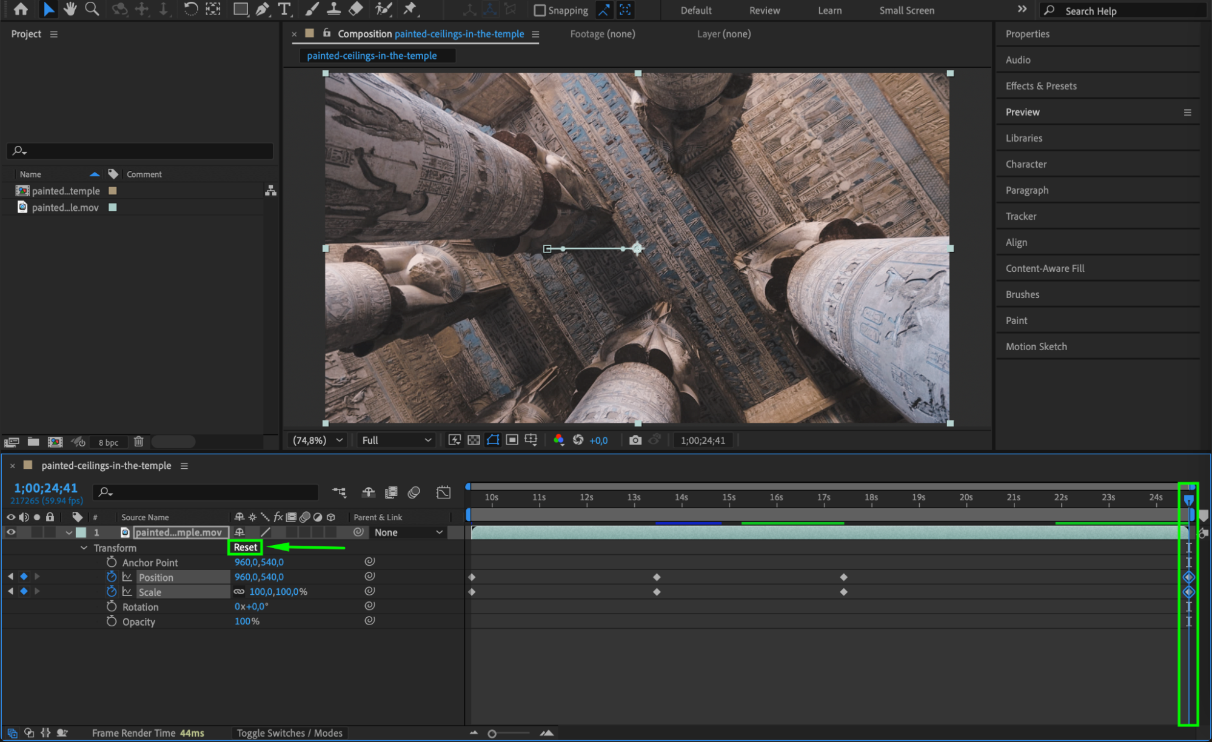Click the delete trash icon in Project panel
This screenshot has height=742, width=1212.
[138, 442]
